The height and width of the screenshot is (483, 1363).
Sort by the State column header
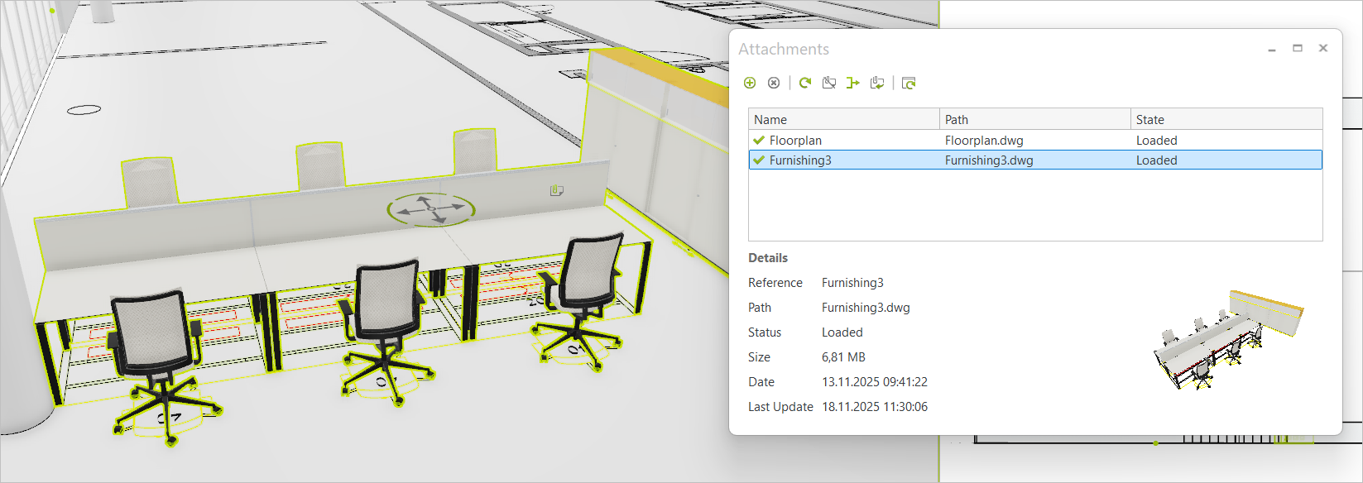point(1226,119)
